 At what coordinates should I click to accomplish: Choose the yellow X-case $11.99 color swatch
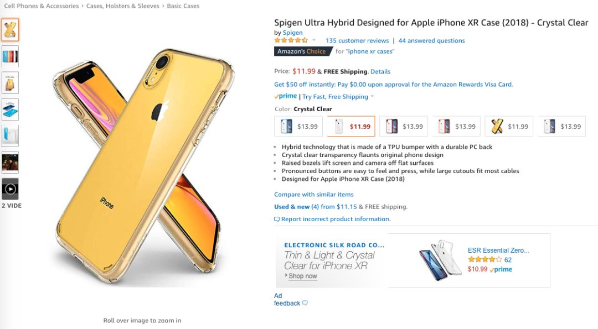tap(509, 127)
